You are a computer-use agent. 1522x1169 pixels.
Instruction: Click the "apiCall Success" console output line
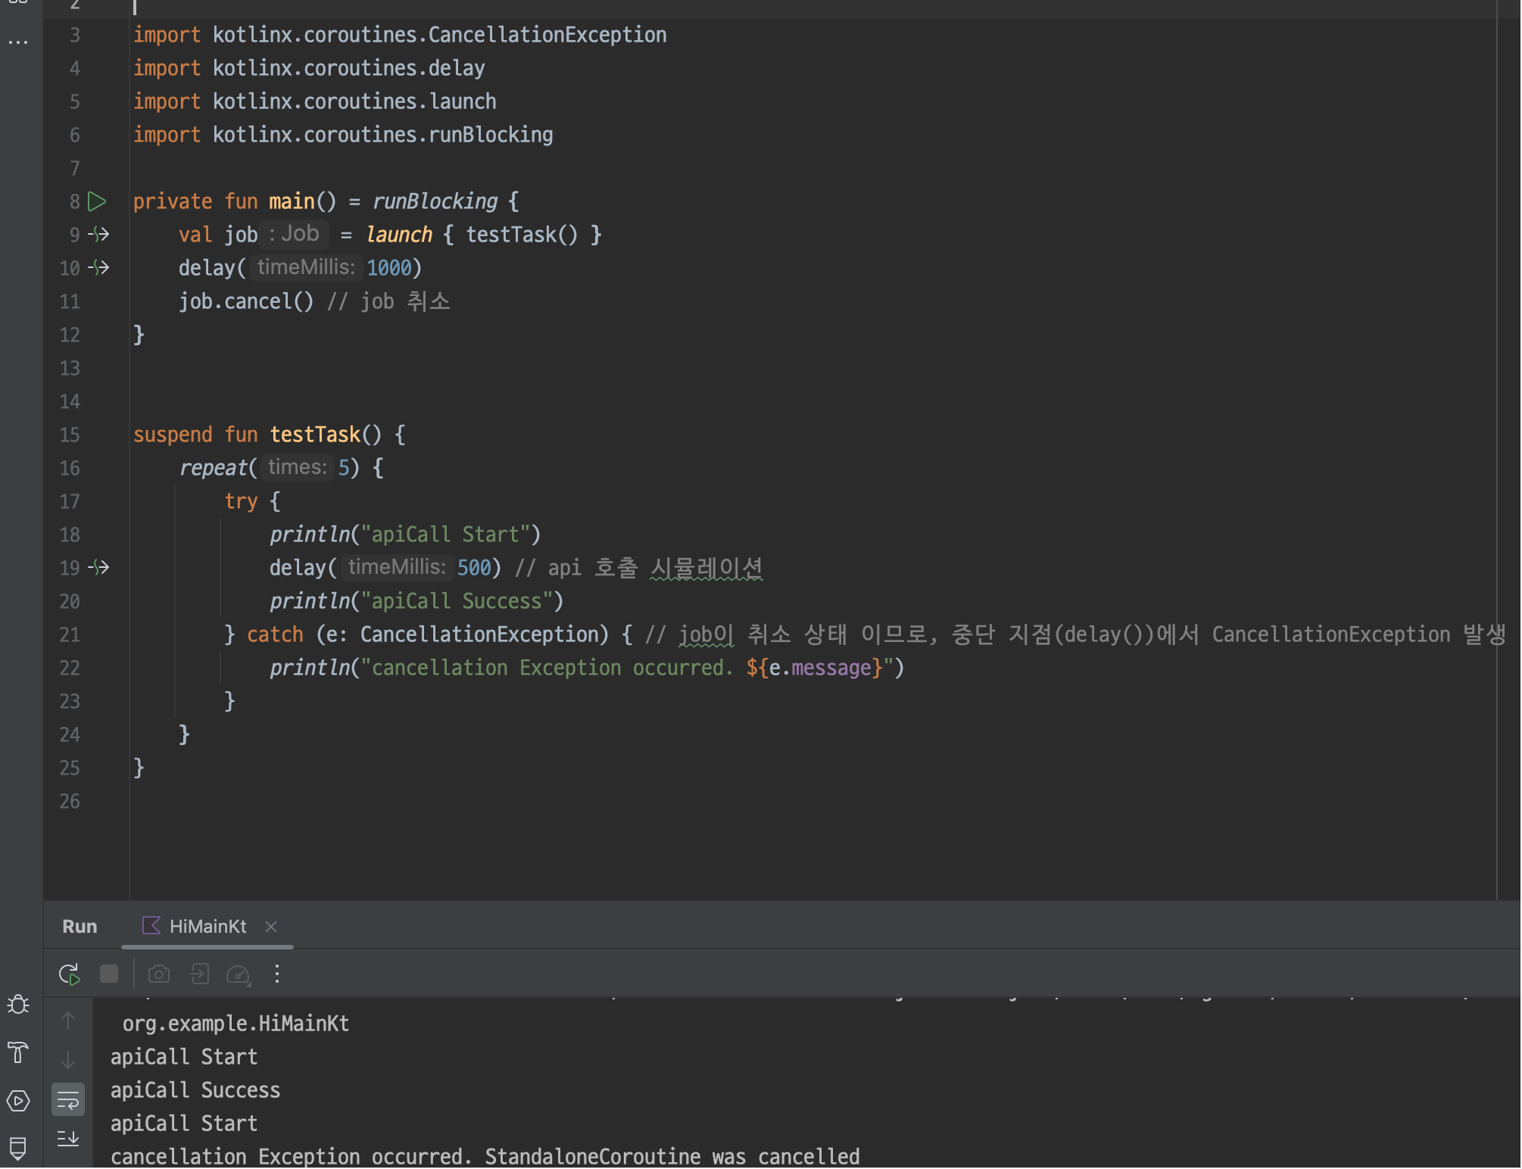click(x=195, y=1090)
